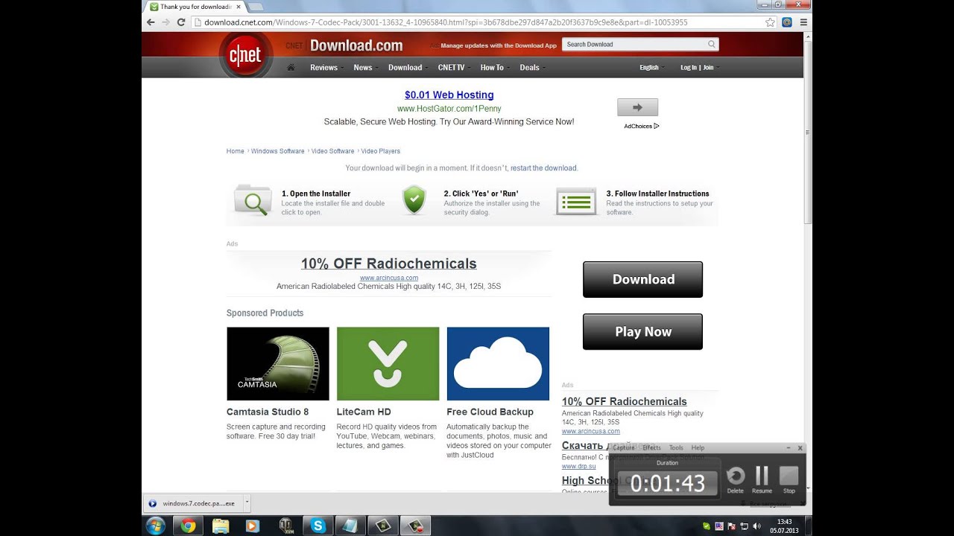Click Stop in the recorder widget
This screenshot has height=536, width=954.
[789, 480]
